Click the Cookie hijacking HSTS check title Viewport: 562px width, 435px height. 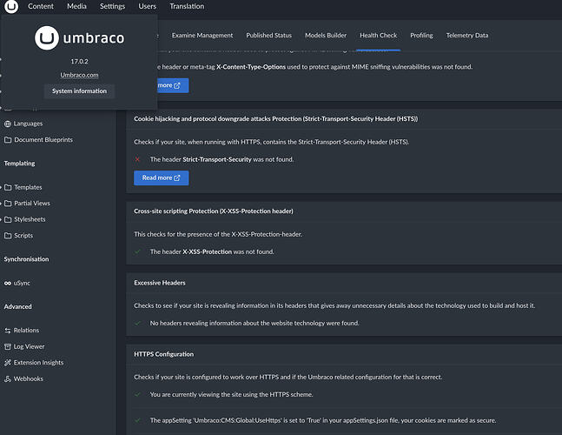pyautogui.click(x=275, y=119)
